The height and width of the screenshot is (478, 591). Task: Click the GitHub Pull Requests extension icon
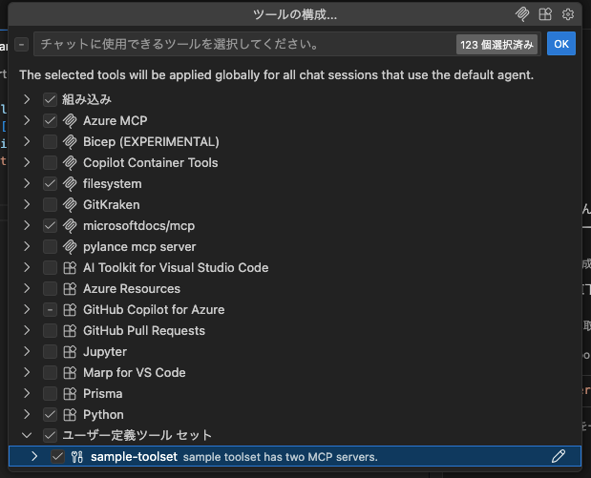[70, 331]
